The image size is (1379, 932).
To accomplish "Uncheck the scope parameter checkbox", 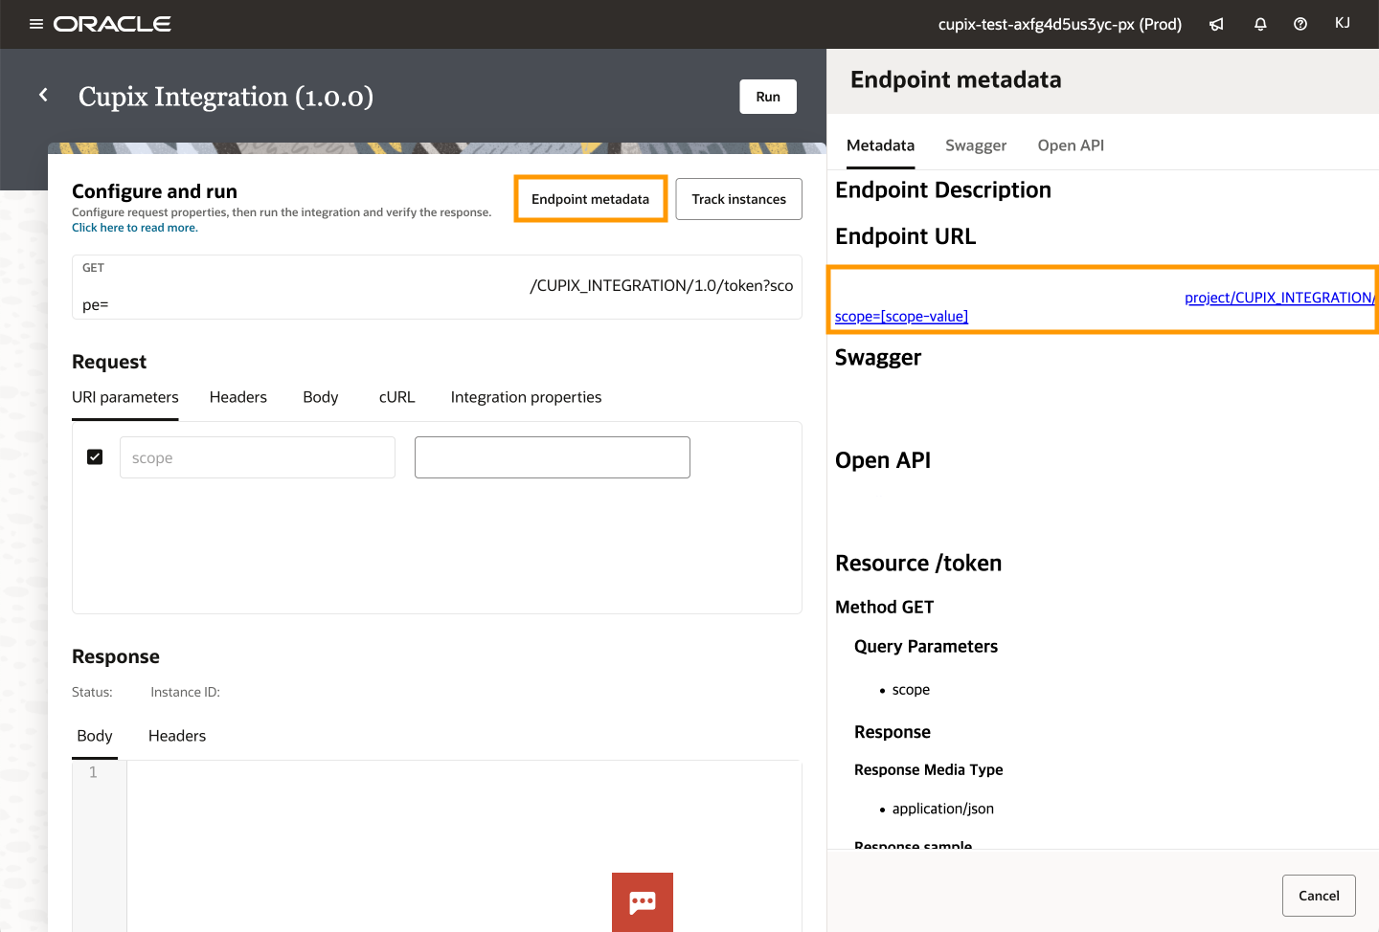I will pos(95,457).
